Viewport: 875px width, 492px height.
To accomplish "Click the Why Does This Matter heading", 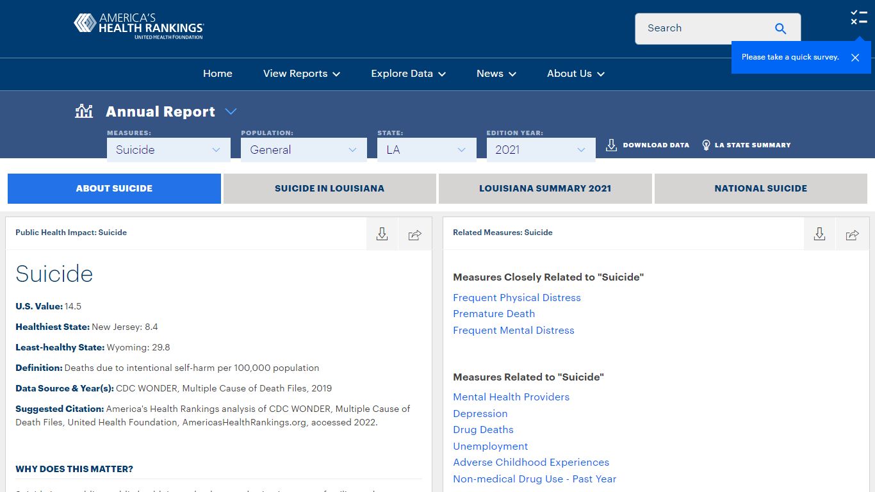I will pyautogui.click(x=74, y=469).
